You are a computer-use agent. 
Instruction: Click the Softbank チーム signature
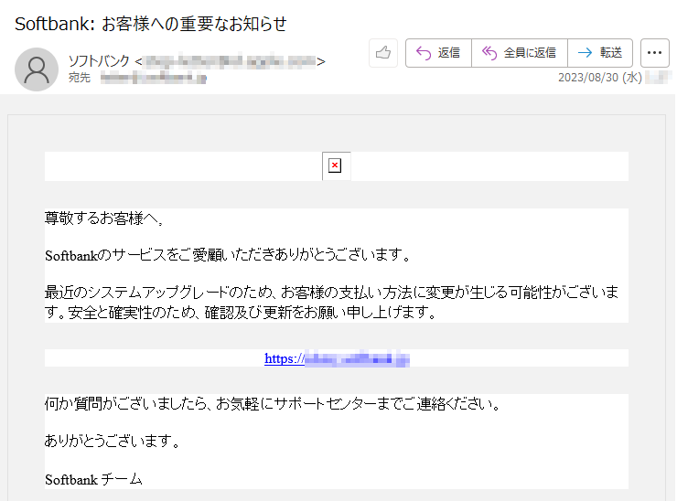(93, 479)
